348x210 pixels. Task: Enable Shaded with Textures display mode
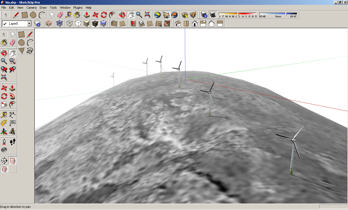coord(95,24)
